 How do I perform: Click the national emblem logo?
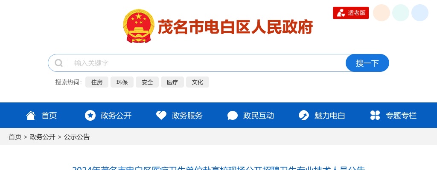click(139, 26)
